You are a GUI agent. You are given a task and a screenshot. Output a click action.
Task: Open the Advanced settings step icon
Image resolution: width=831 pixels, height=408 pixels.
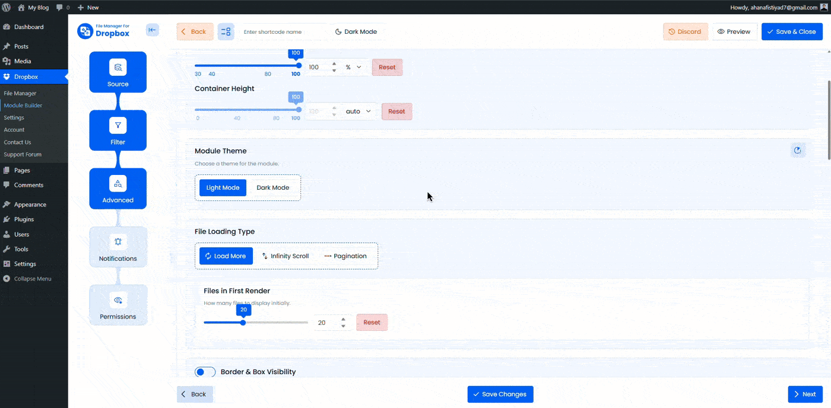(118, 183)
